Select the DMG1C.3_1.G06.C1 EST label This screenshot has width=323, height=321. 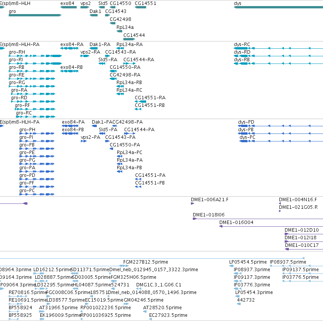pos(159,285)
